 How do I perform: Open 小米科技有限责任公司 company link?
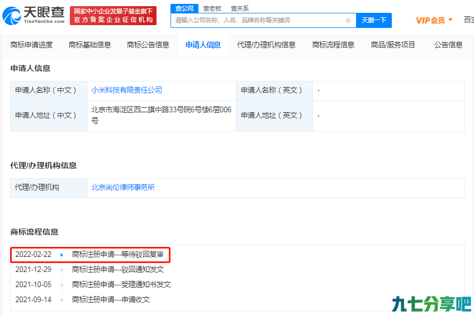127,90
